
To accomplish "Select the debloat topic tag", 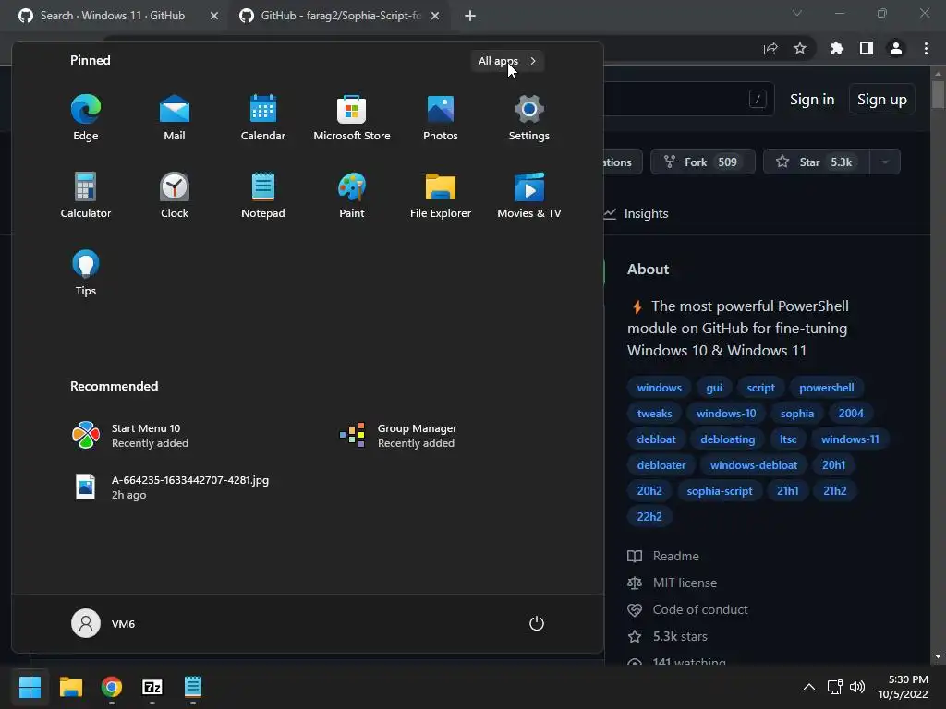I will (x=657, y=439).
